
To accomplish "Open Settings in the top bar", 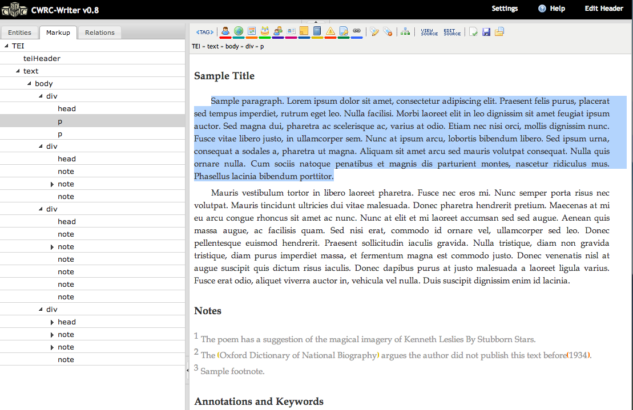I will [505, 9].
